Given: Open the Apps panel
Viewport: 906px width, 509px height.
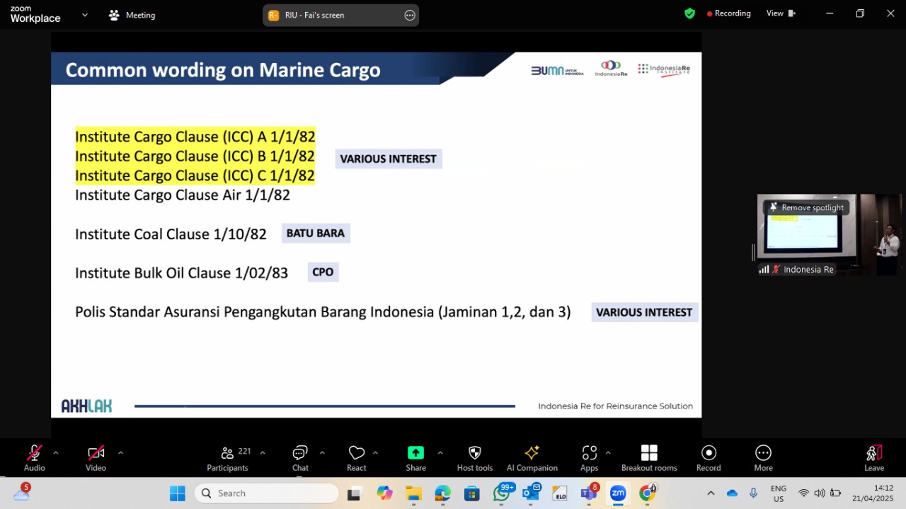Looking at the screenshot, I should [x=590, y=458].
